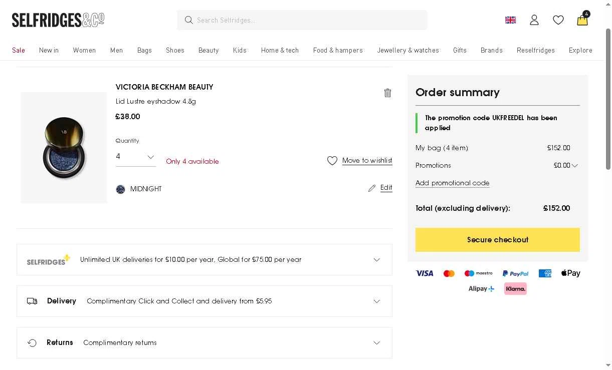Open the Brands menu
The height and width of the screenshot is (370, 612).
pos(492,50)
